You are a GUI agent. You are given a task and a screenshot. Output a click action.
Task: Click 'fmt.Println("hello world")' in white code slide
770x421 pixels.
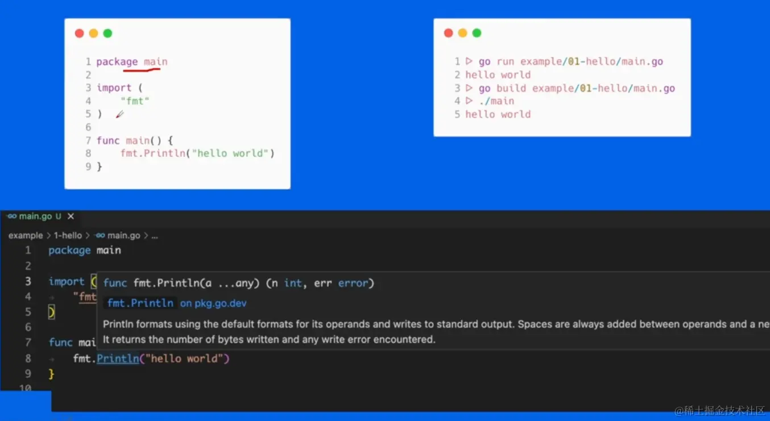(x=197, y=153)
